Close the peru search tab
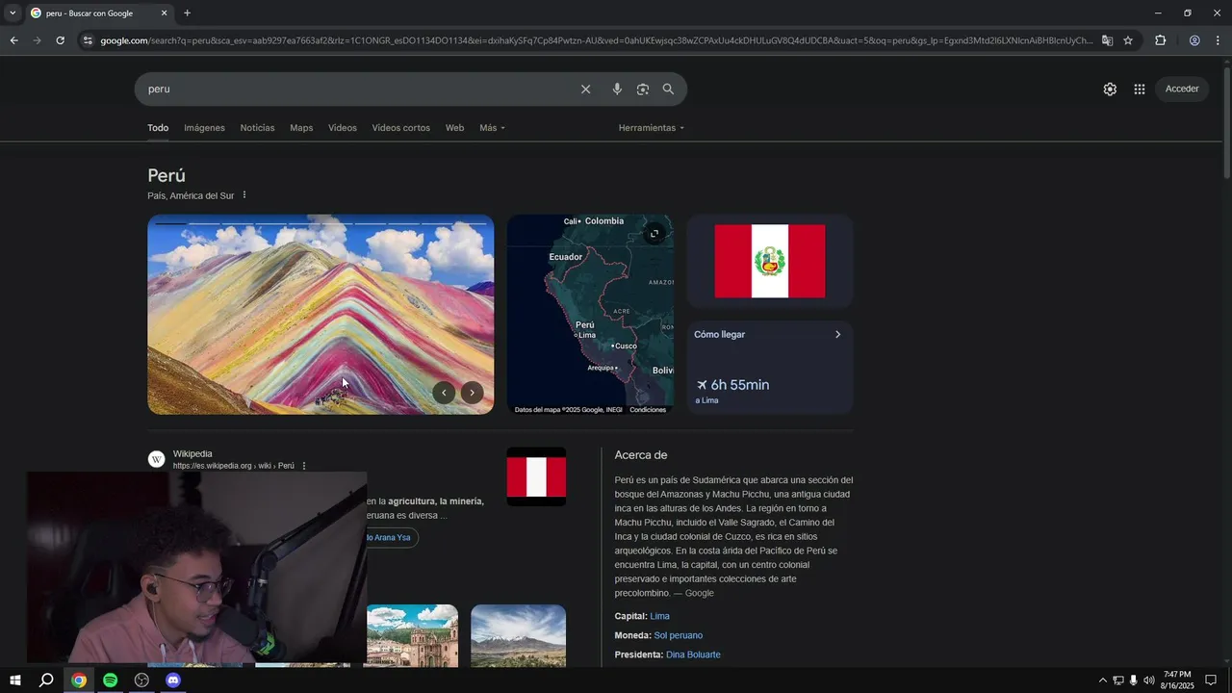The height and width of the screenshot is (693, 1232). pyautogui.click(x=164, y=13)
